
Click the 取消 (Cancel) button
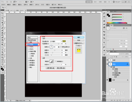79,40
